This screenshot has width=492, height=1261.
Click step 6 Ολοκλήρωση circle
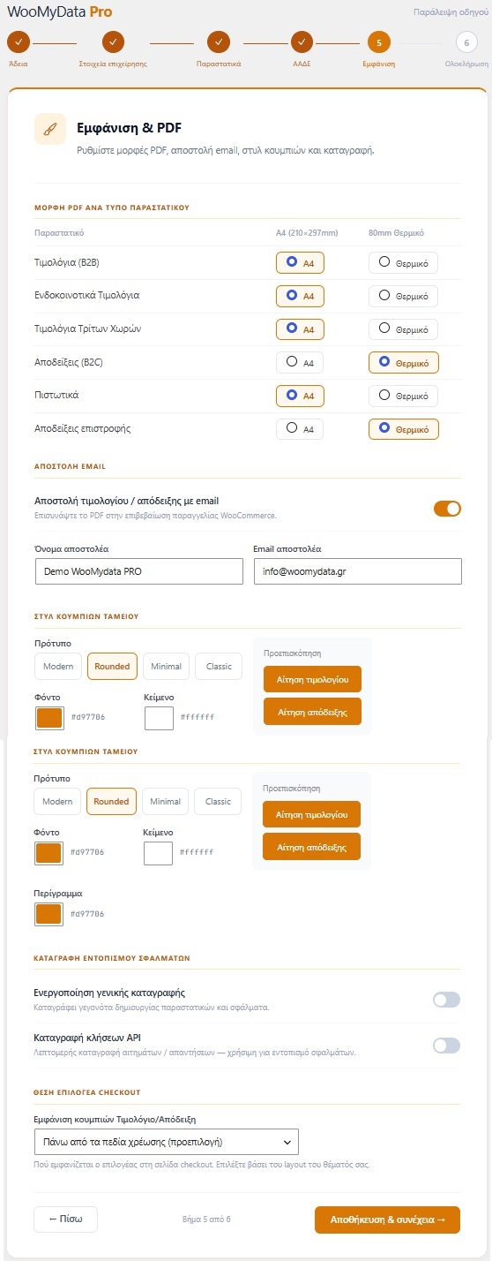tap(466, 42)
